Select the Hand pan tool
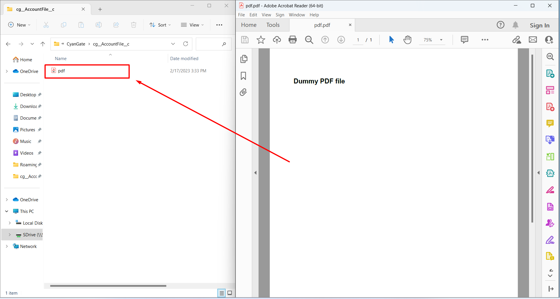This screenshot has width=560, height=299. [407, 40]
